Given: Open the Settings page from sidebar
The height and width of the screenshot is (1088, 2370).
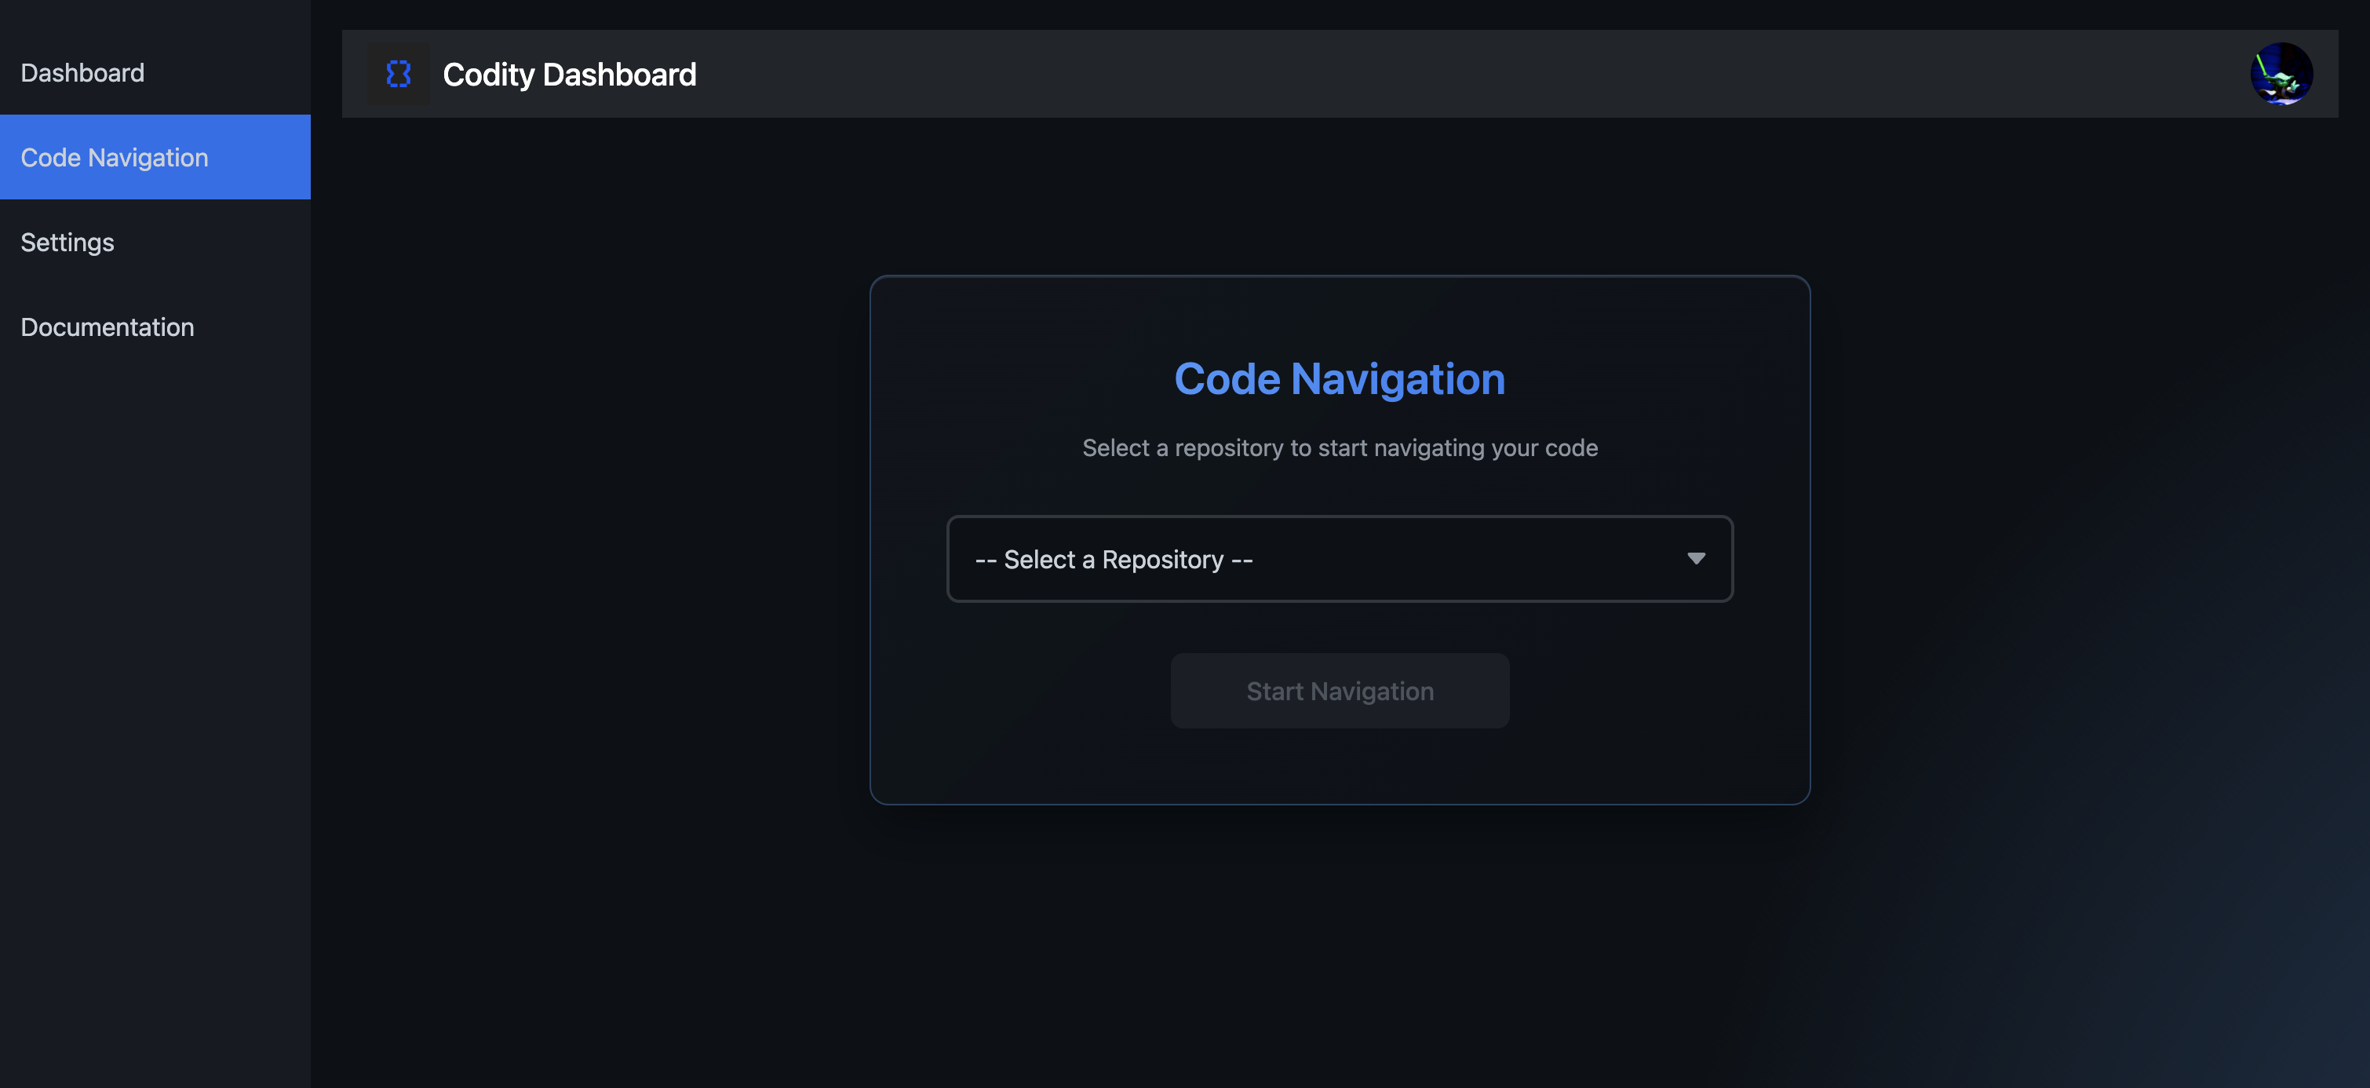Looking at the screenshot, I should 67,242.
